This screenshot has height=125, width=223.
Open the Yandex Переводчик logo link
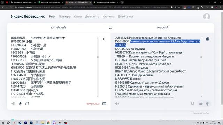point(28,16)
